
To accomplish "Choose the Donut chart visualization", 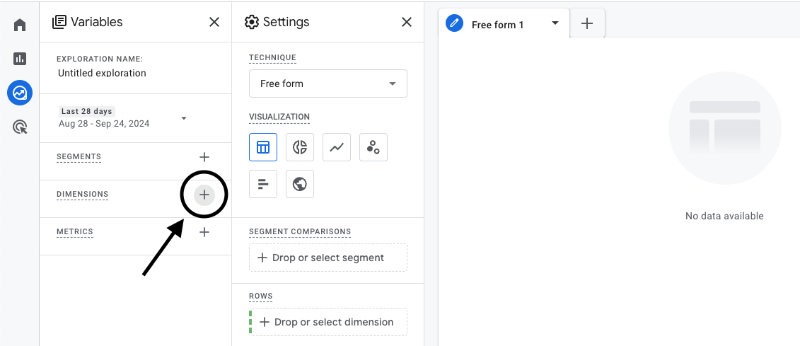I will (300, 147).
